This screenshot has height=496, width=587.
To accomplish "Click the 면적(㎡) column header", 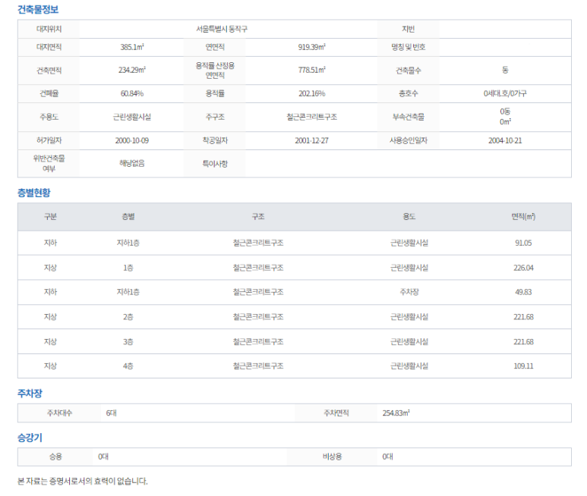I will click(523, 217).
